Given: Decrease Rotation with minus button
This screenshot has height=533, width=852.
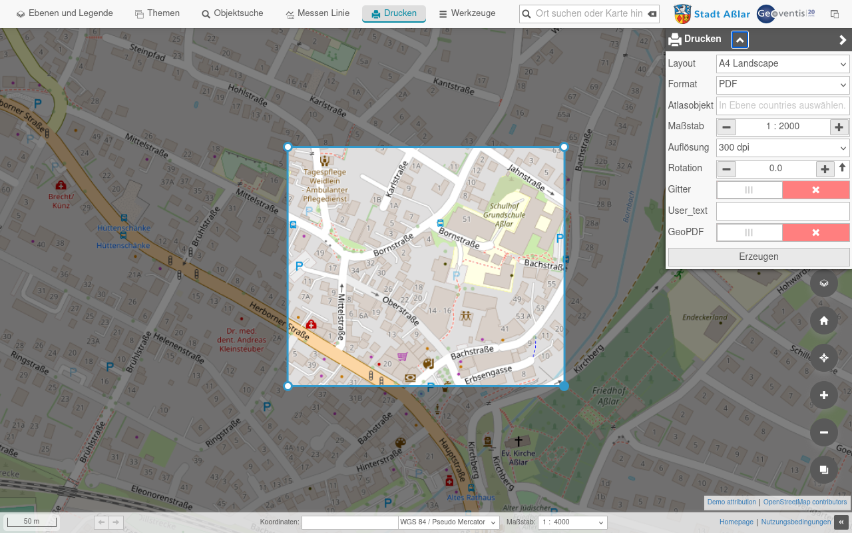Looking at the screenshot, I should coord(727,169).
